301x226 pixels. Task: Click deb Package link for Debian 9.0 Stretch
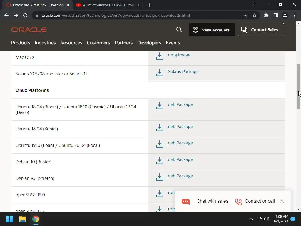[x=180, y=176]
